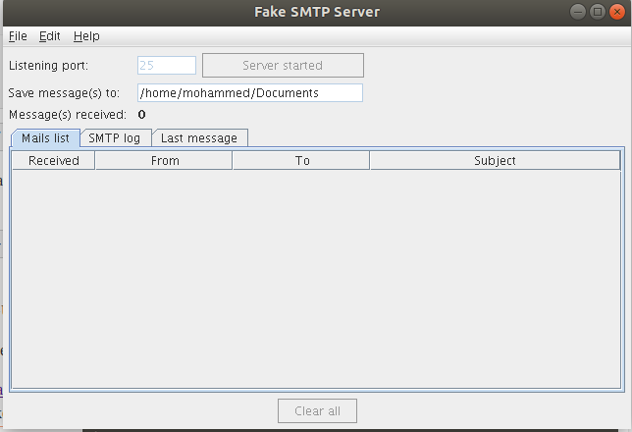Click the Message(s) received count value
The width and height of the screenshot is (632, 432).
142,115
